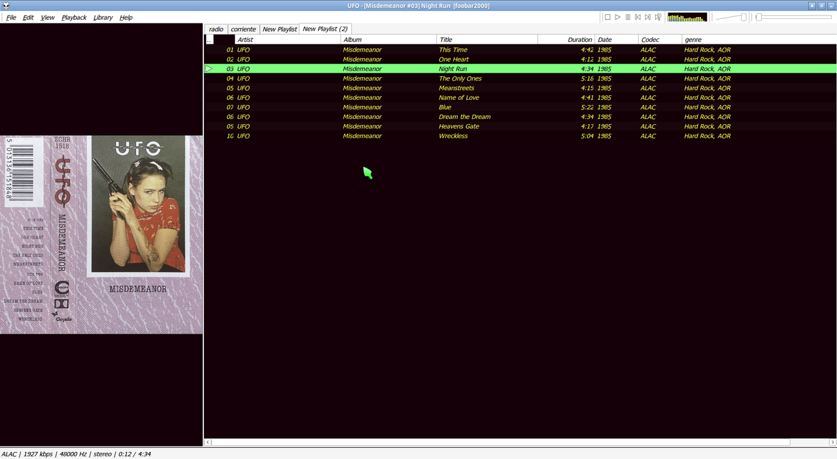The image size is (837, 459).
Task: Sort by the Duration column header
Action: (566, 40)
